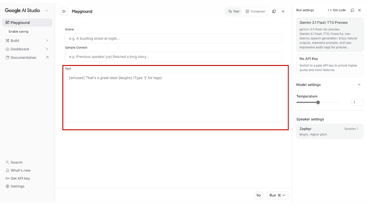
Task: Click the Enable saving button
Action: (19, 31)
